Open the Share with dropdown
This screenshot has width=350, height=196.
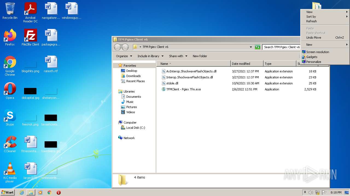[x=178, y=56]
